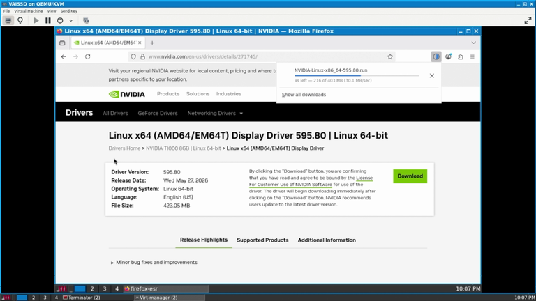Open Firefox extensions puzzle icon
536x301 pixels.
pyautogui.click(x=461, y=56)
